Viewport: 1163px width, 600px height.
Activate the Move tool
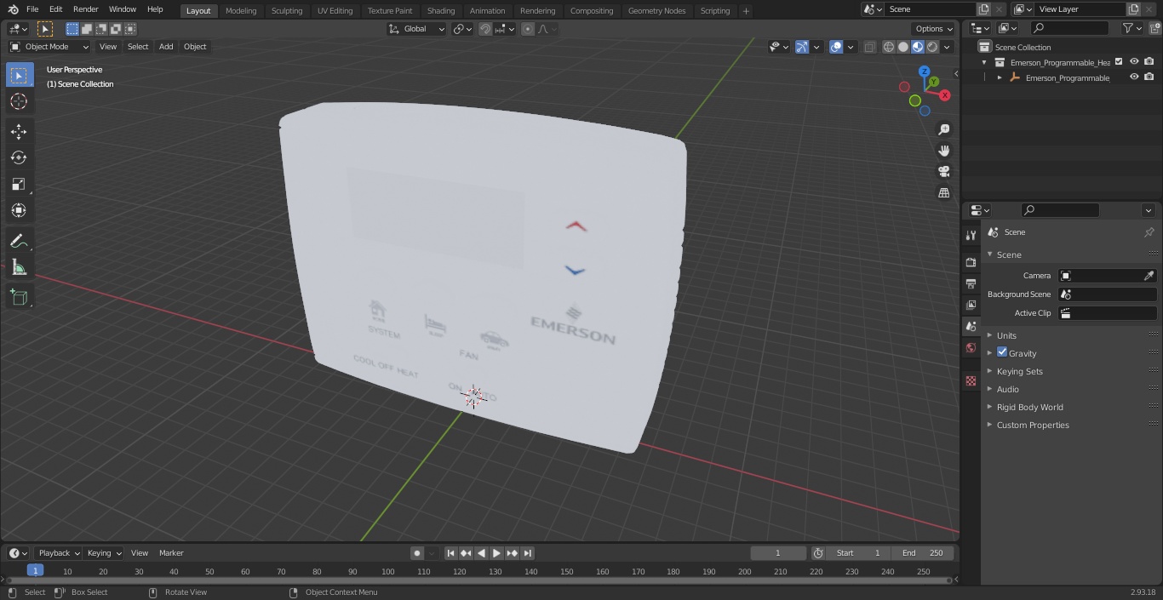click(19, 131)
